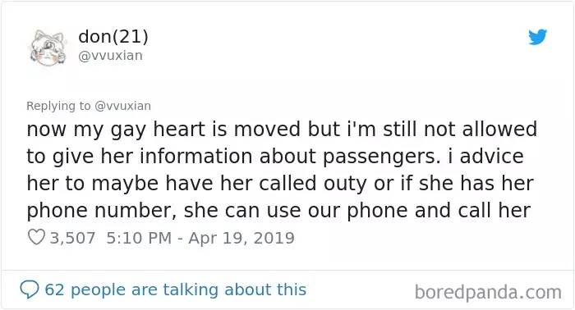Follow the @vvuxian mention after Replying to
The image size is (575, 310).
click(123, 106)
